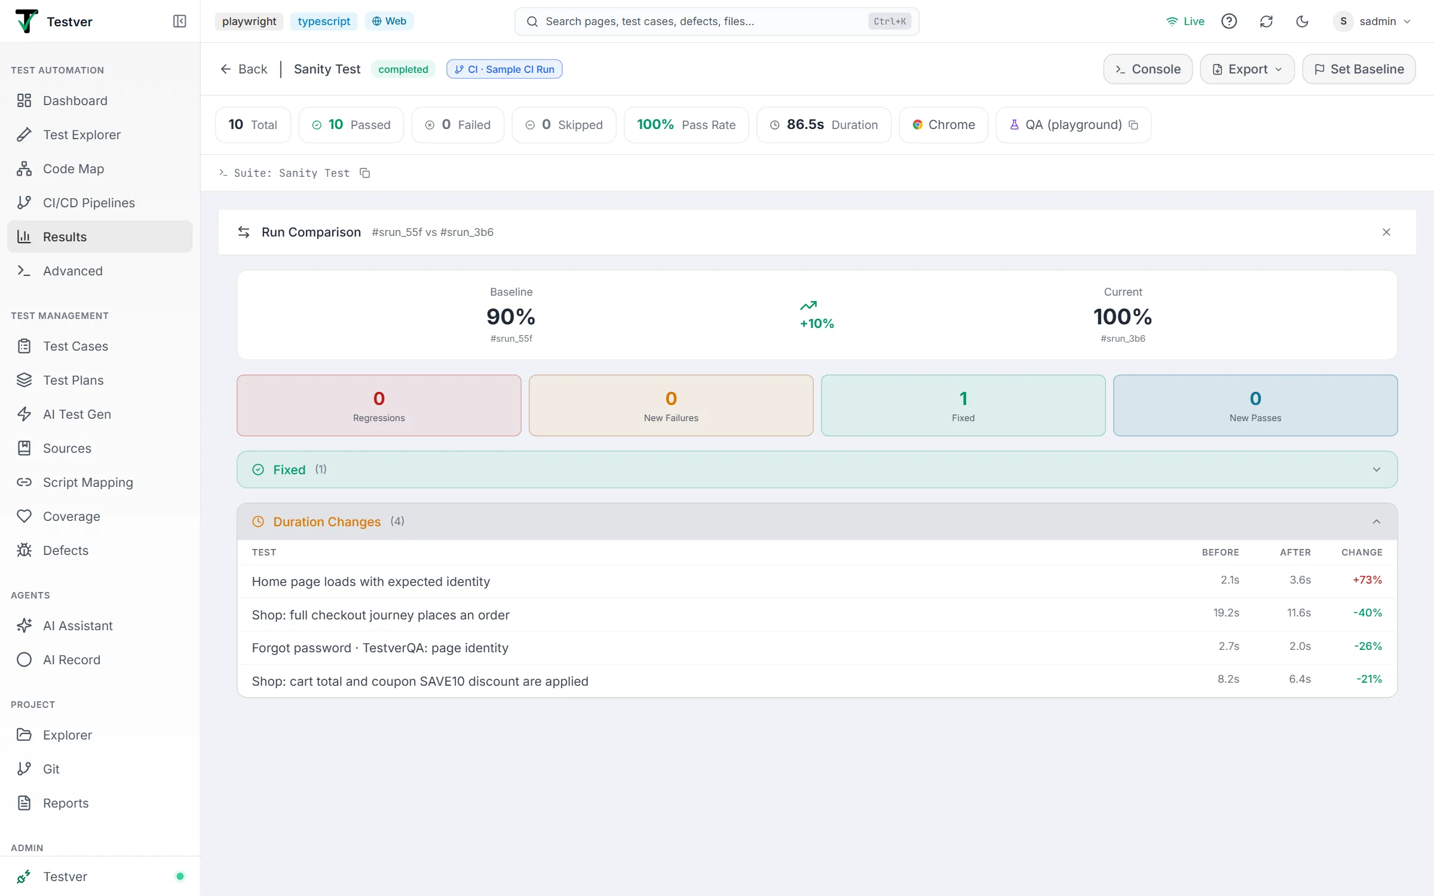The width and height of the screenshot is (1434, 896).
Task: Focus the search pages input field
Action: coord(716,22)
